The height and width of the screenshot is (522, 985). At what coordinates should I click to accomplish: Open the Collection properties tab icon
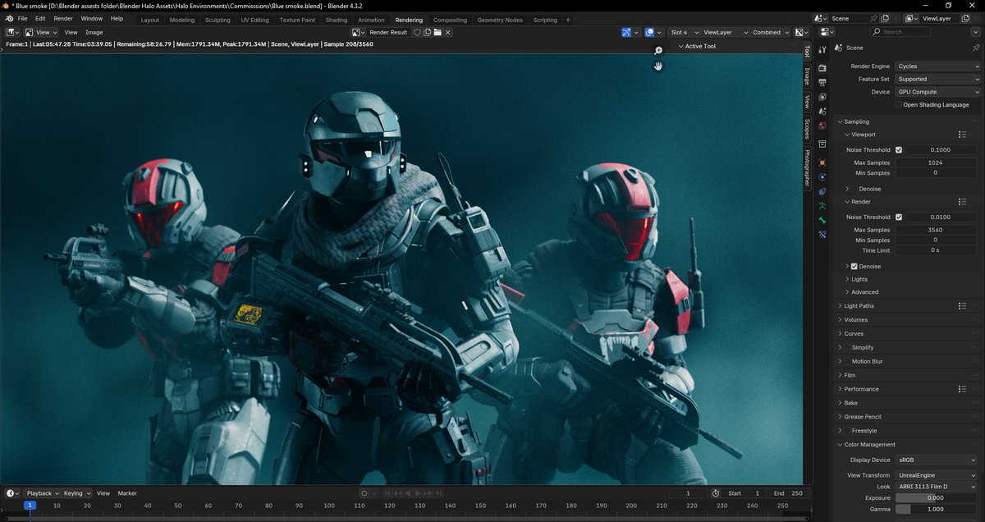[x=822, y=144]
